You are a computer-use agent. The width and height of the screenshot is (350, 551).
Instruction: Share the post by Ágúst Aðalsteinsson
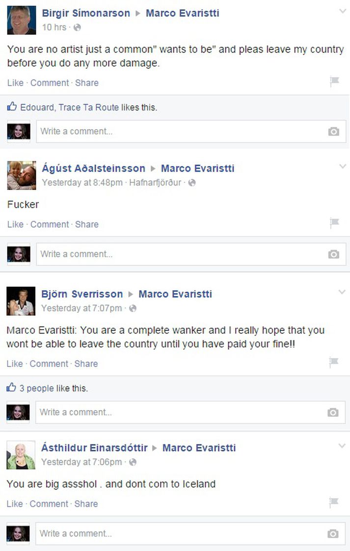(87, 224)
